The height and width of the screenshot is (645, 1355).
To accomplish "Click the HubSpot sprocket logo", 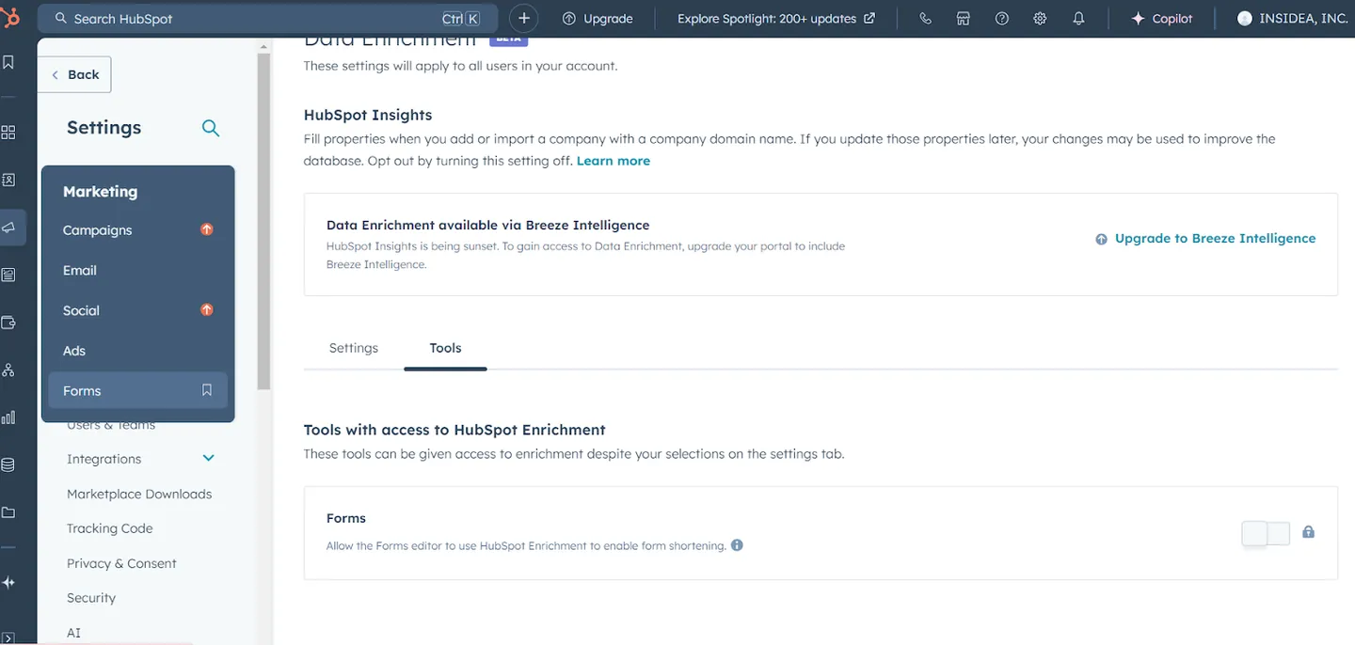I will click(9, 17).
